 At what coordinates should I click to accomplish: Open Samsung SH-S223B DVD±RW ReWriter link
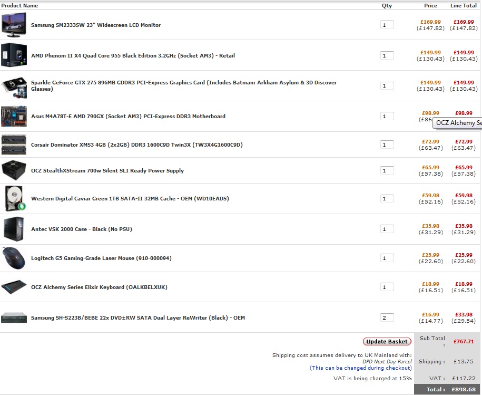click(x=138, y=318)
